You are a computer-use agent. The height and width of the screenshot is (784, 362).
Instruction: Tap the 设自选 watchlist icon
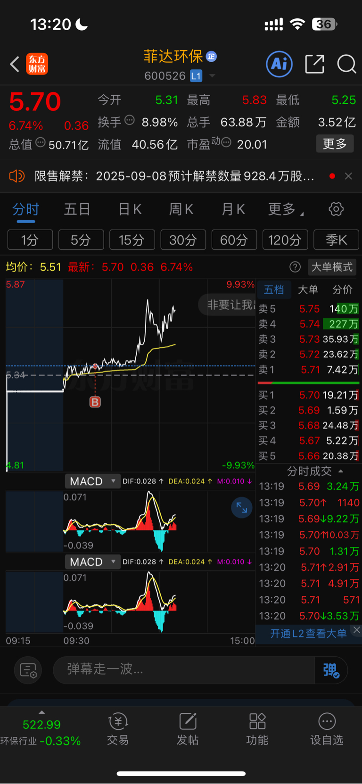click(327, 729)
